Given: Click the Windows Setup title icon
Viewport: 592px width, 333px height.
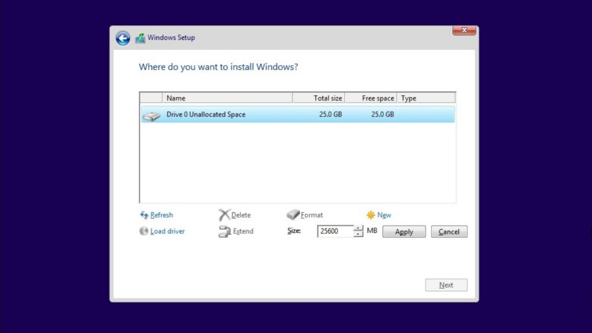Looking at the screenshot, I should pos(140,38).
